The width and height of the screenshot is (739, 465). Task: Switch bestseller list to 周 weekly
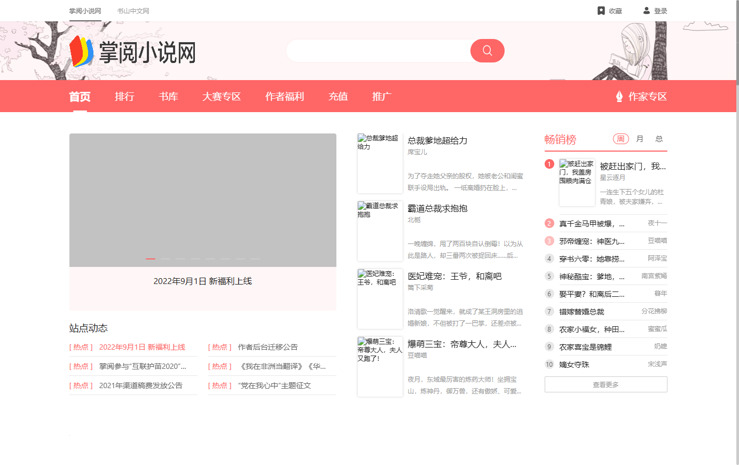pyautogui.click(x=620, y=139)
